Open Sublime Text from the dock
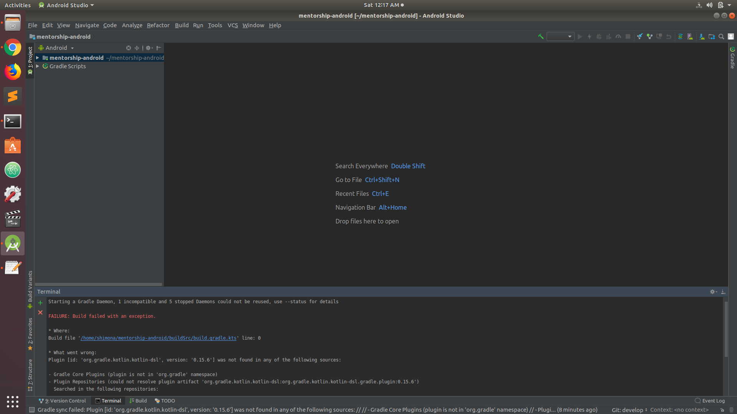Screen dimensions: 737x414 pos(13,96)
